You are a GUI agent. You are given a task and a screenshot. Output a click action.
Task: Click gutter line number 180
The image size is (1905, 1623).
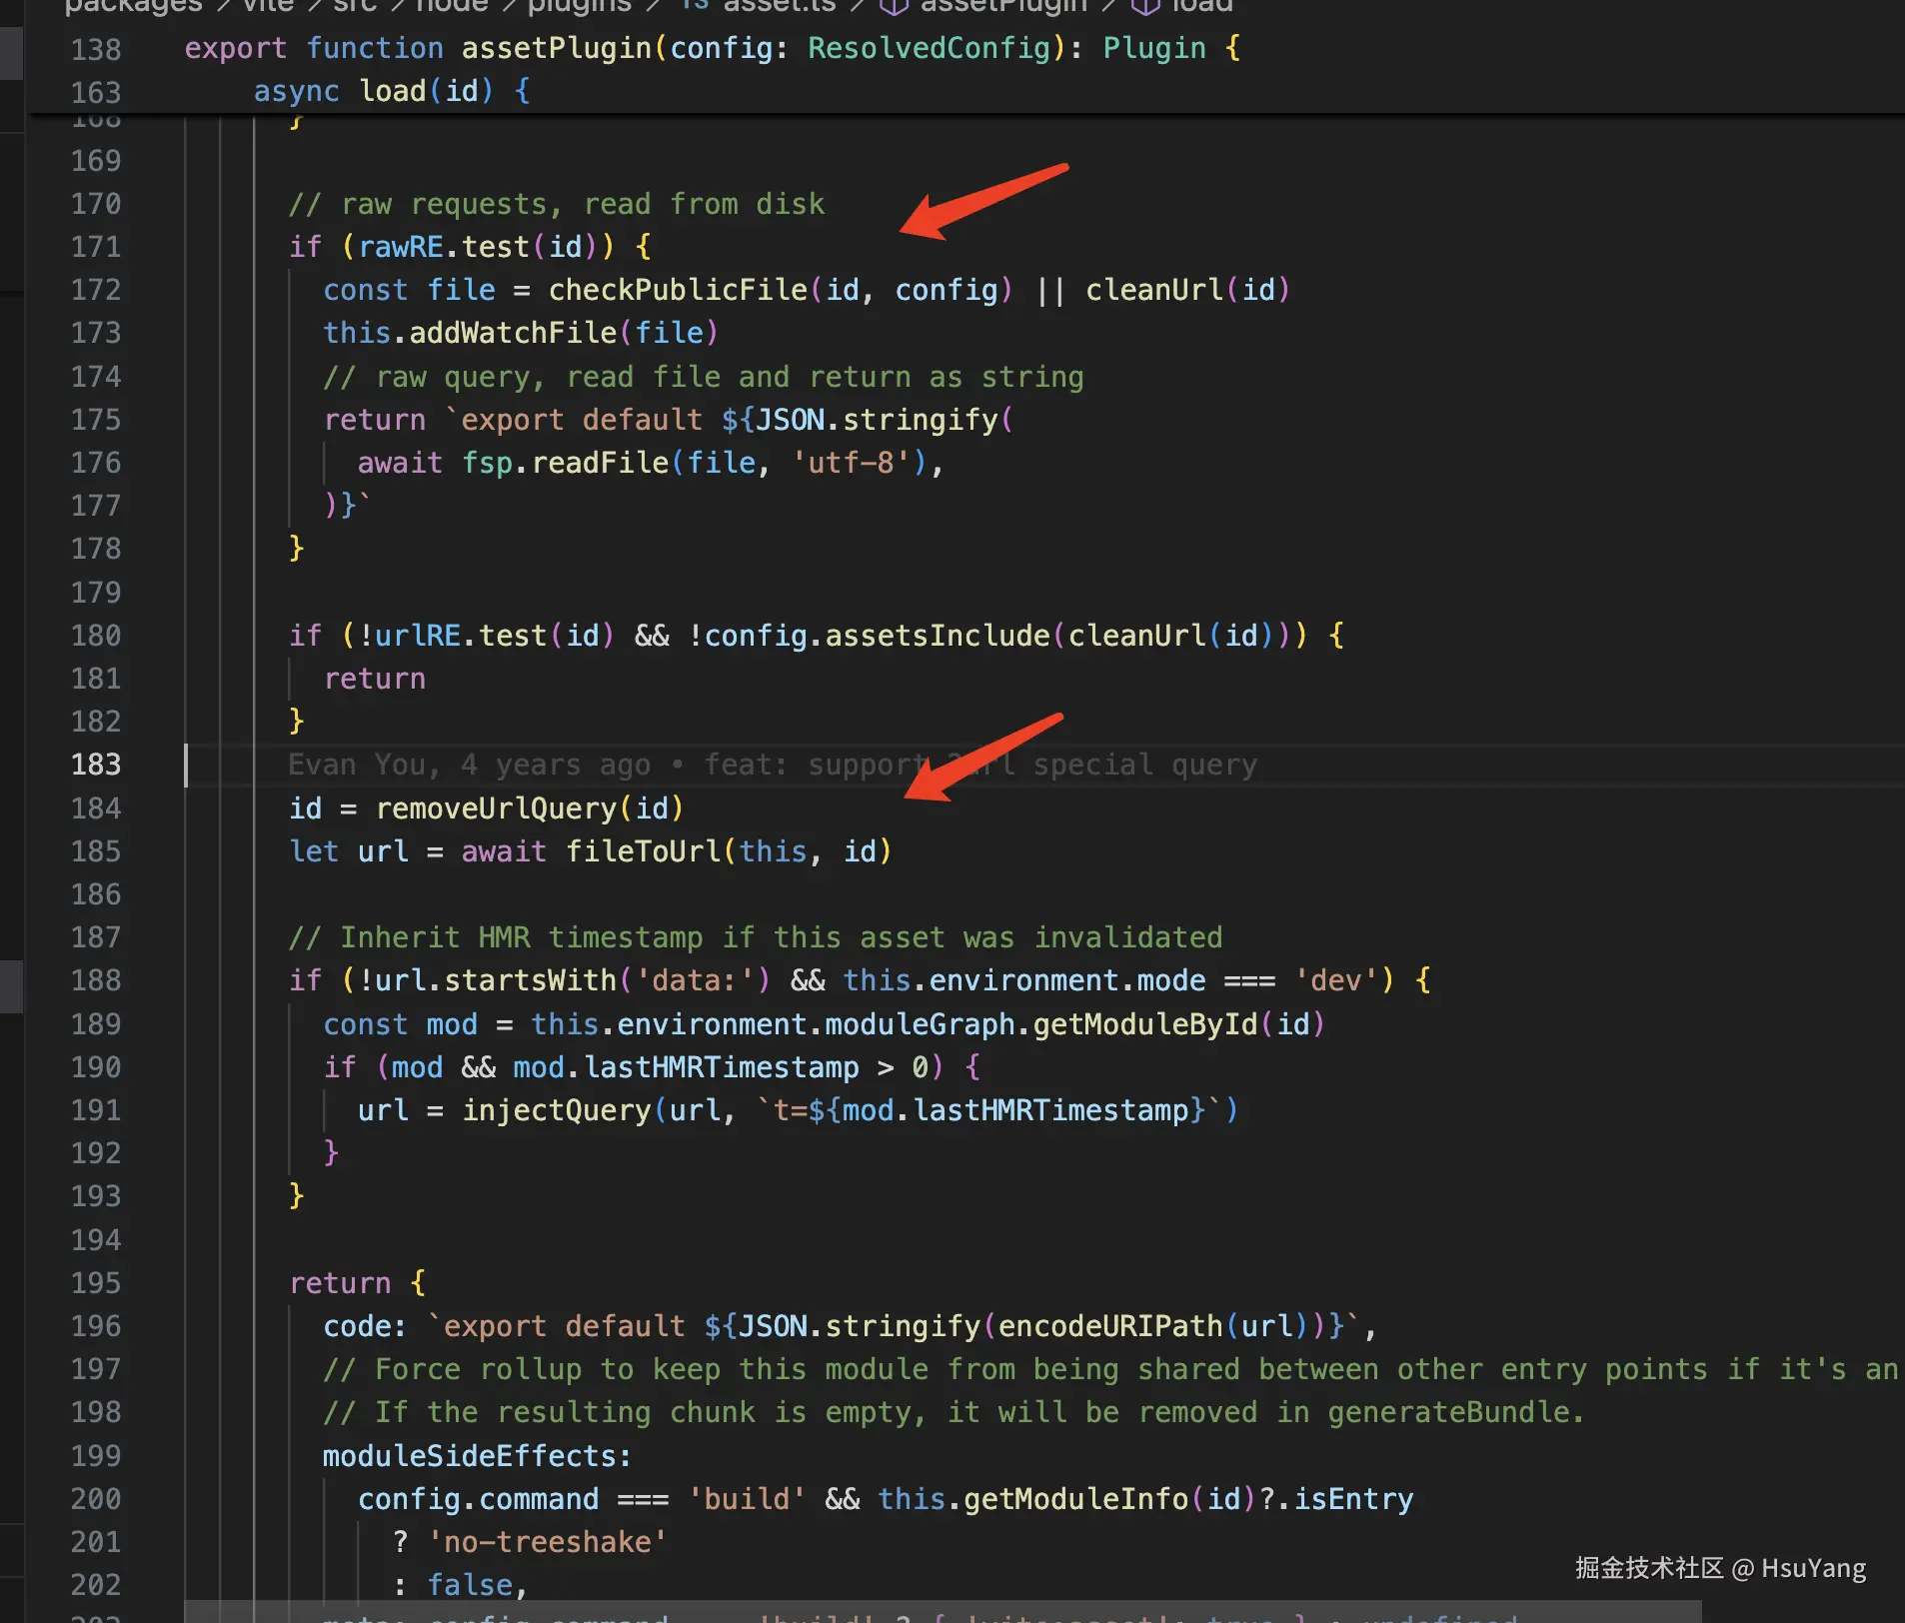coord(96,636)
